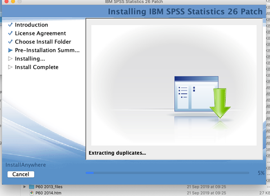Click checkmark icon beside Introduction
270x196 pixels.
click(x=10, y=25)
